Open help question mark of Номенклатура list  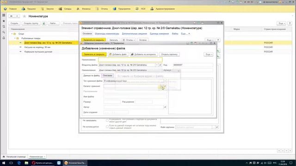click(x=290, y=24)
